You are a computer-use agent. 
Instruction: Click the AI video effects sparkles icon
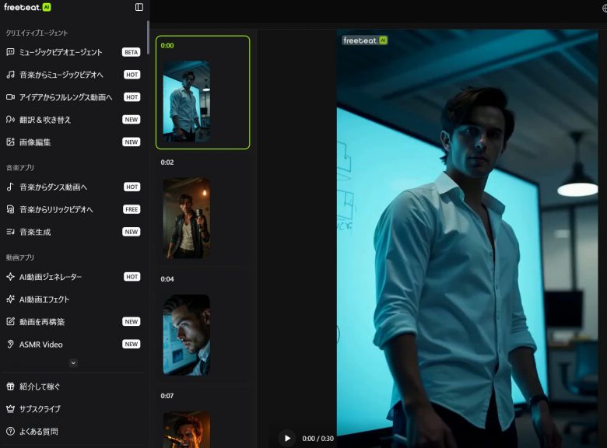10,299
